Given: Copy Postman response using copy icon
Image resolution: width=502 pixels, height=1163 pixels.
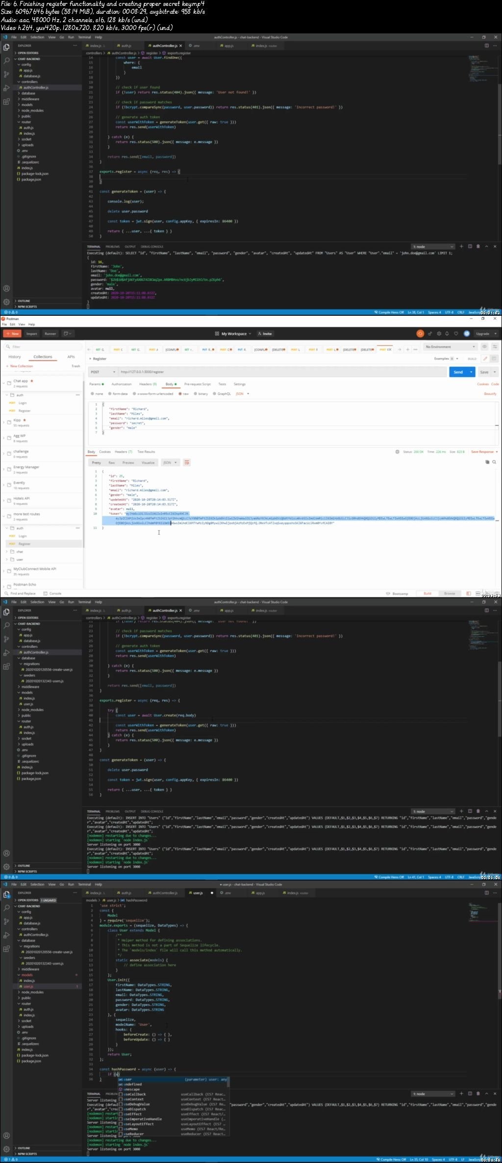Looking at the screenshot, I should point(487,462).
